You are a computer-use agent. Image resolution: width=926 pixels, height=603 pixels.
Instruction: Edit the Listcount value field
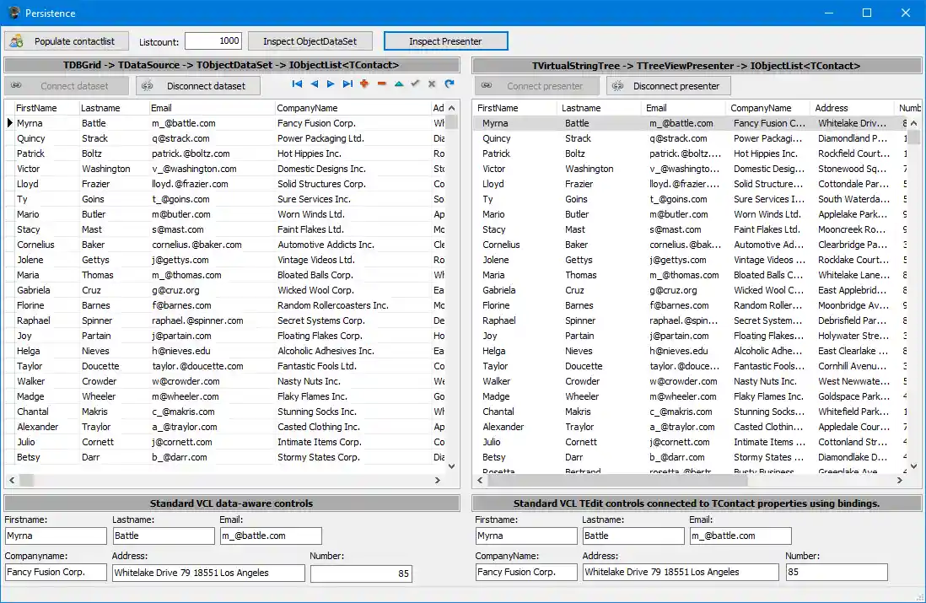[x=215, y=40]
